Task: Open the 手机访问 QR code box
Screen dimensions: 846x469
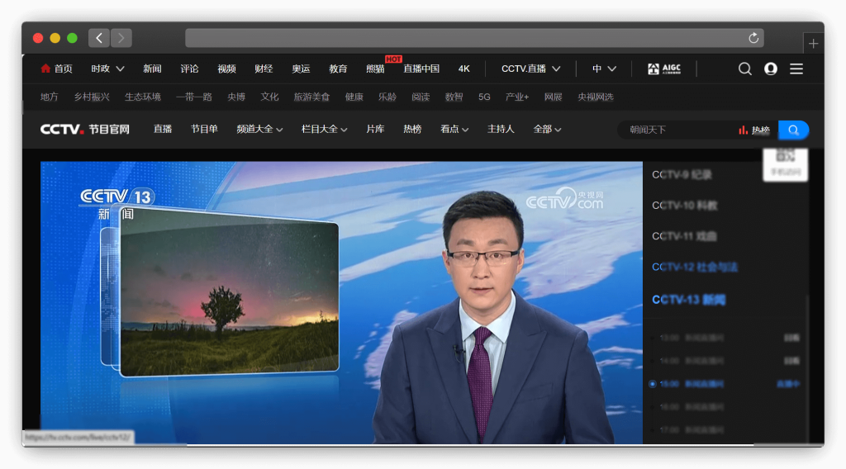Action: pos(785,163)
